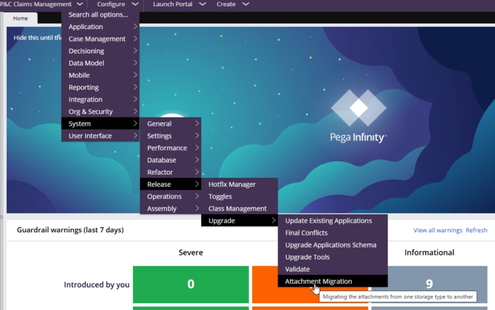Expand the Org & Security submenu
The image size is (495, 310).
click(x=101, y=111)
